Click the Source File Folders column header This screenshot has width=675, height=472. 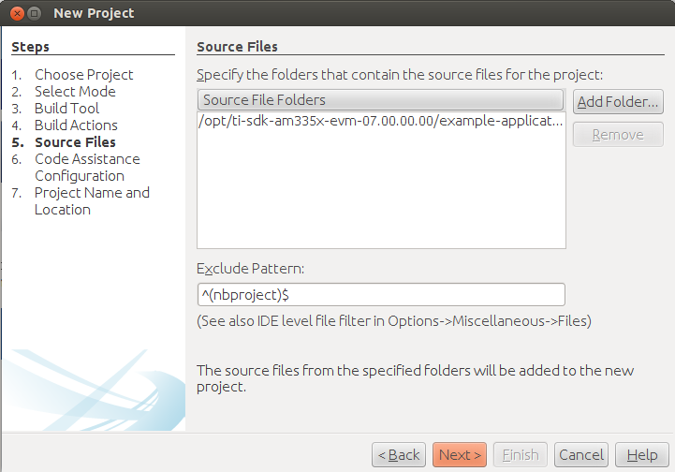[x=380, y=100]
